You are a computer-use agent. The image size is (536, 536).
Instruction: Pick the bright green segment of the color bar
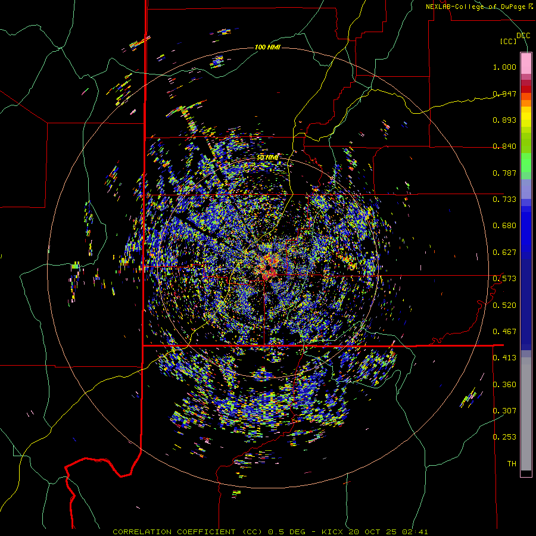tap(526, 163)
